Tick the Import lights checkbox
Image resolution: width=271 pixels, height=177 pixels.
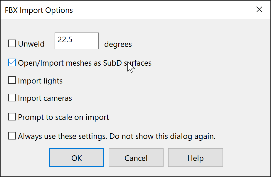12,80
